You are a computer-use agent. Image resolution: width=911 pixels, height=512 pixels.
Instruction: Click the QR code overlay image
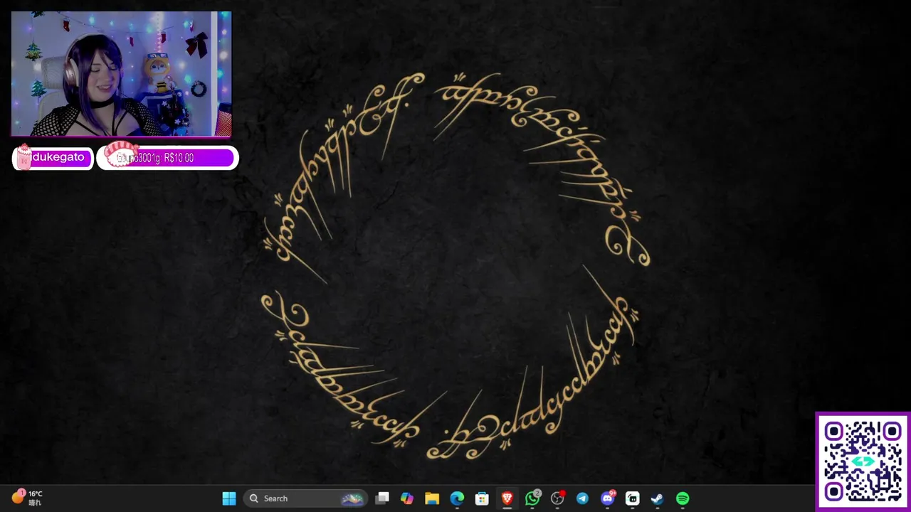click(x=863, y=461)
